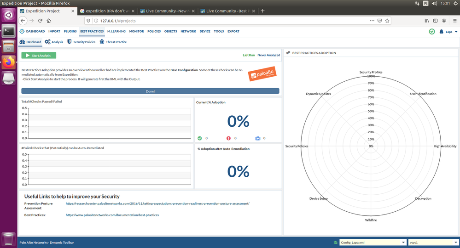
Task: Click the Firefox icon in the dock
Action: [x=8, y=62]
